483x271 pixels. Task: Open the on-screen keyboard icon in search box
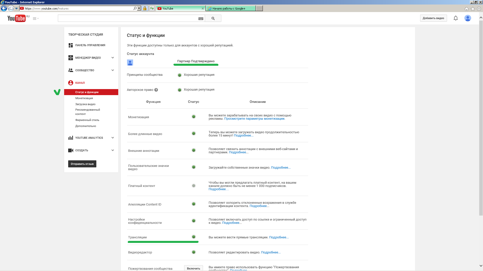coord(201,19)
